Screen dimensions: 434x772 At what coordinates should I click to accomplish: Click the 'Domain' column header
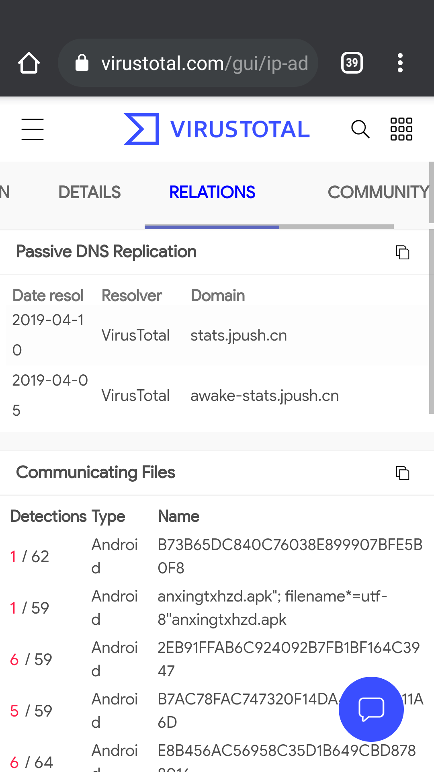218,296
